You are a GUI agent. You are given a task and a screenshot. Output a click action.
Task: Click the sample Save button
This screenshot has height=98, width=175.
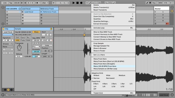[23, 37]
